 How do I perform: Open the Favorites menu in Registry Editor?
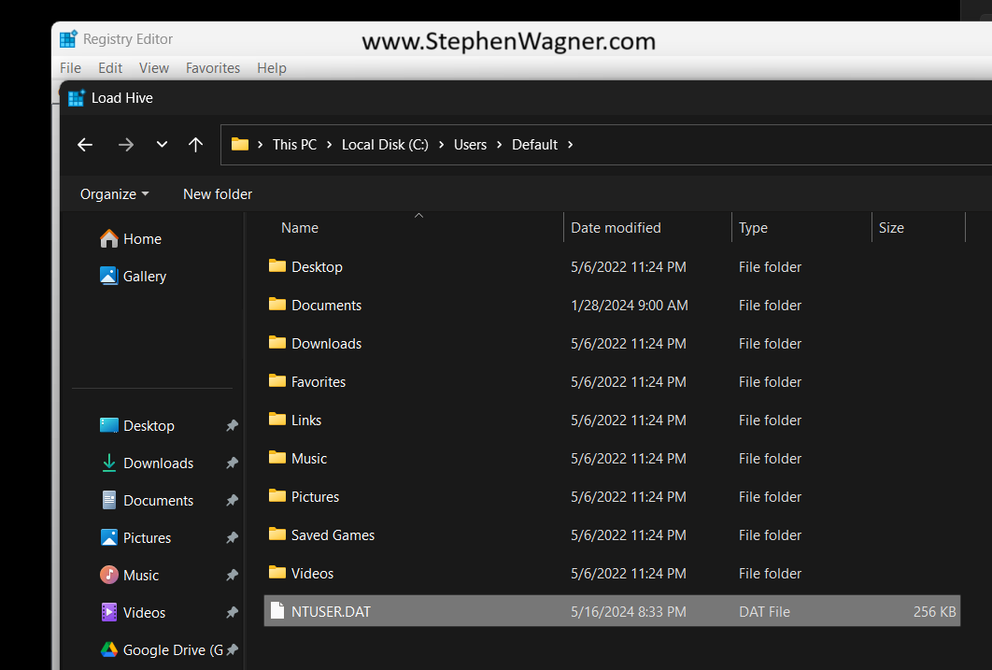click(213, 68)
